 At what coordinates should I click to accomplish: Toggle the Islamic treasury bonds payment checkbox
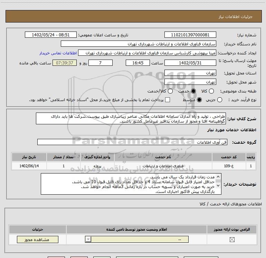168,100
